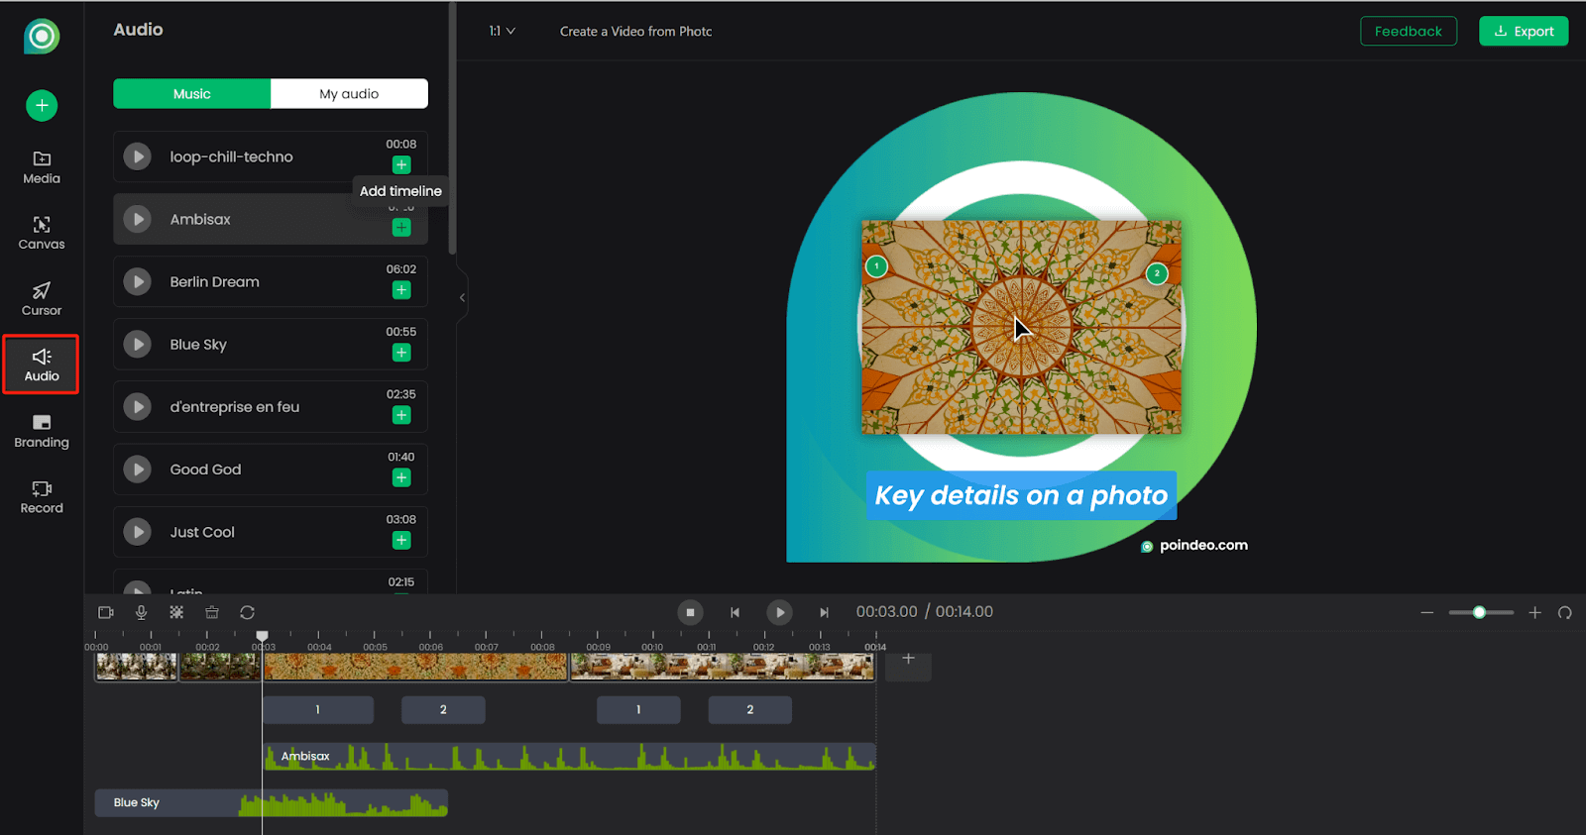
Task: Open the 1:1 aspect ratio dropdown
Action: (x=503, y=31)
